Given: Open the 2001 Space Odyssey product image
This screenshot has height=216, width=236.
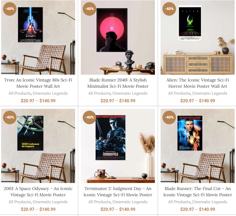Looking at the screenshot, I should 38,146.
